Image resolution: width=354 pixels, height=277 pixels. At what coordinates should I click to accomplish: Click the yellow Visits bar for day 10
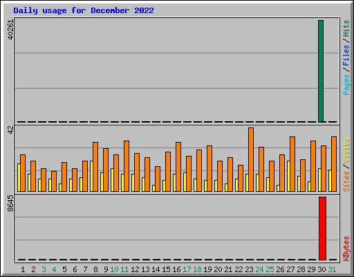(x=112, y=180)
